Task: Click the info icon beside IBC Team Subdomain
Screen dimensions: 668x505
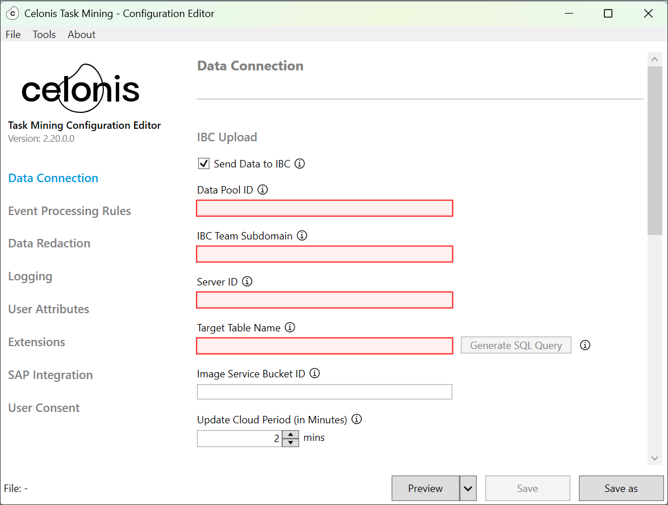Action: coord(302,235)
